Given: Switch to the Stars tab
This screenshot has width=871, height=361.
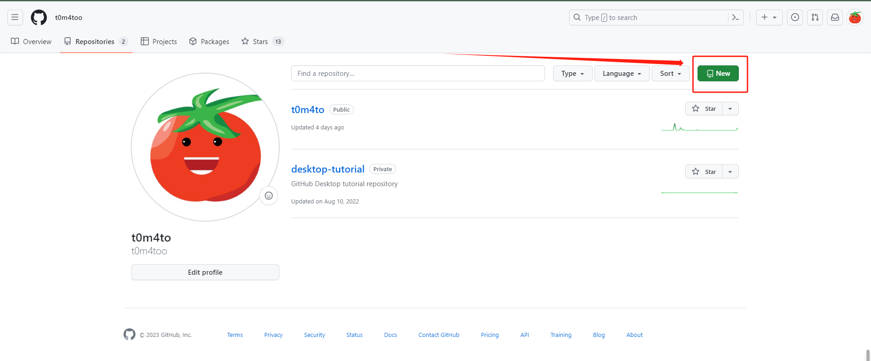Looking at the screenshot, I should click(262, 41).
